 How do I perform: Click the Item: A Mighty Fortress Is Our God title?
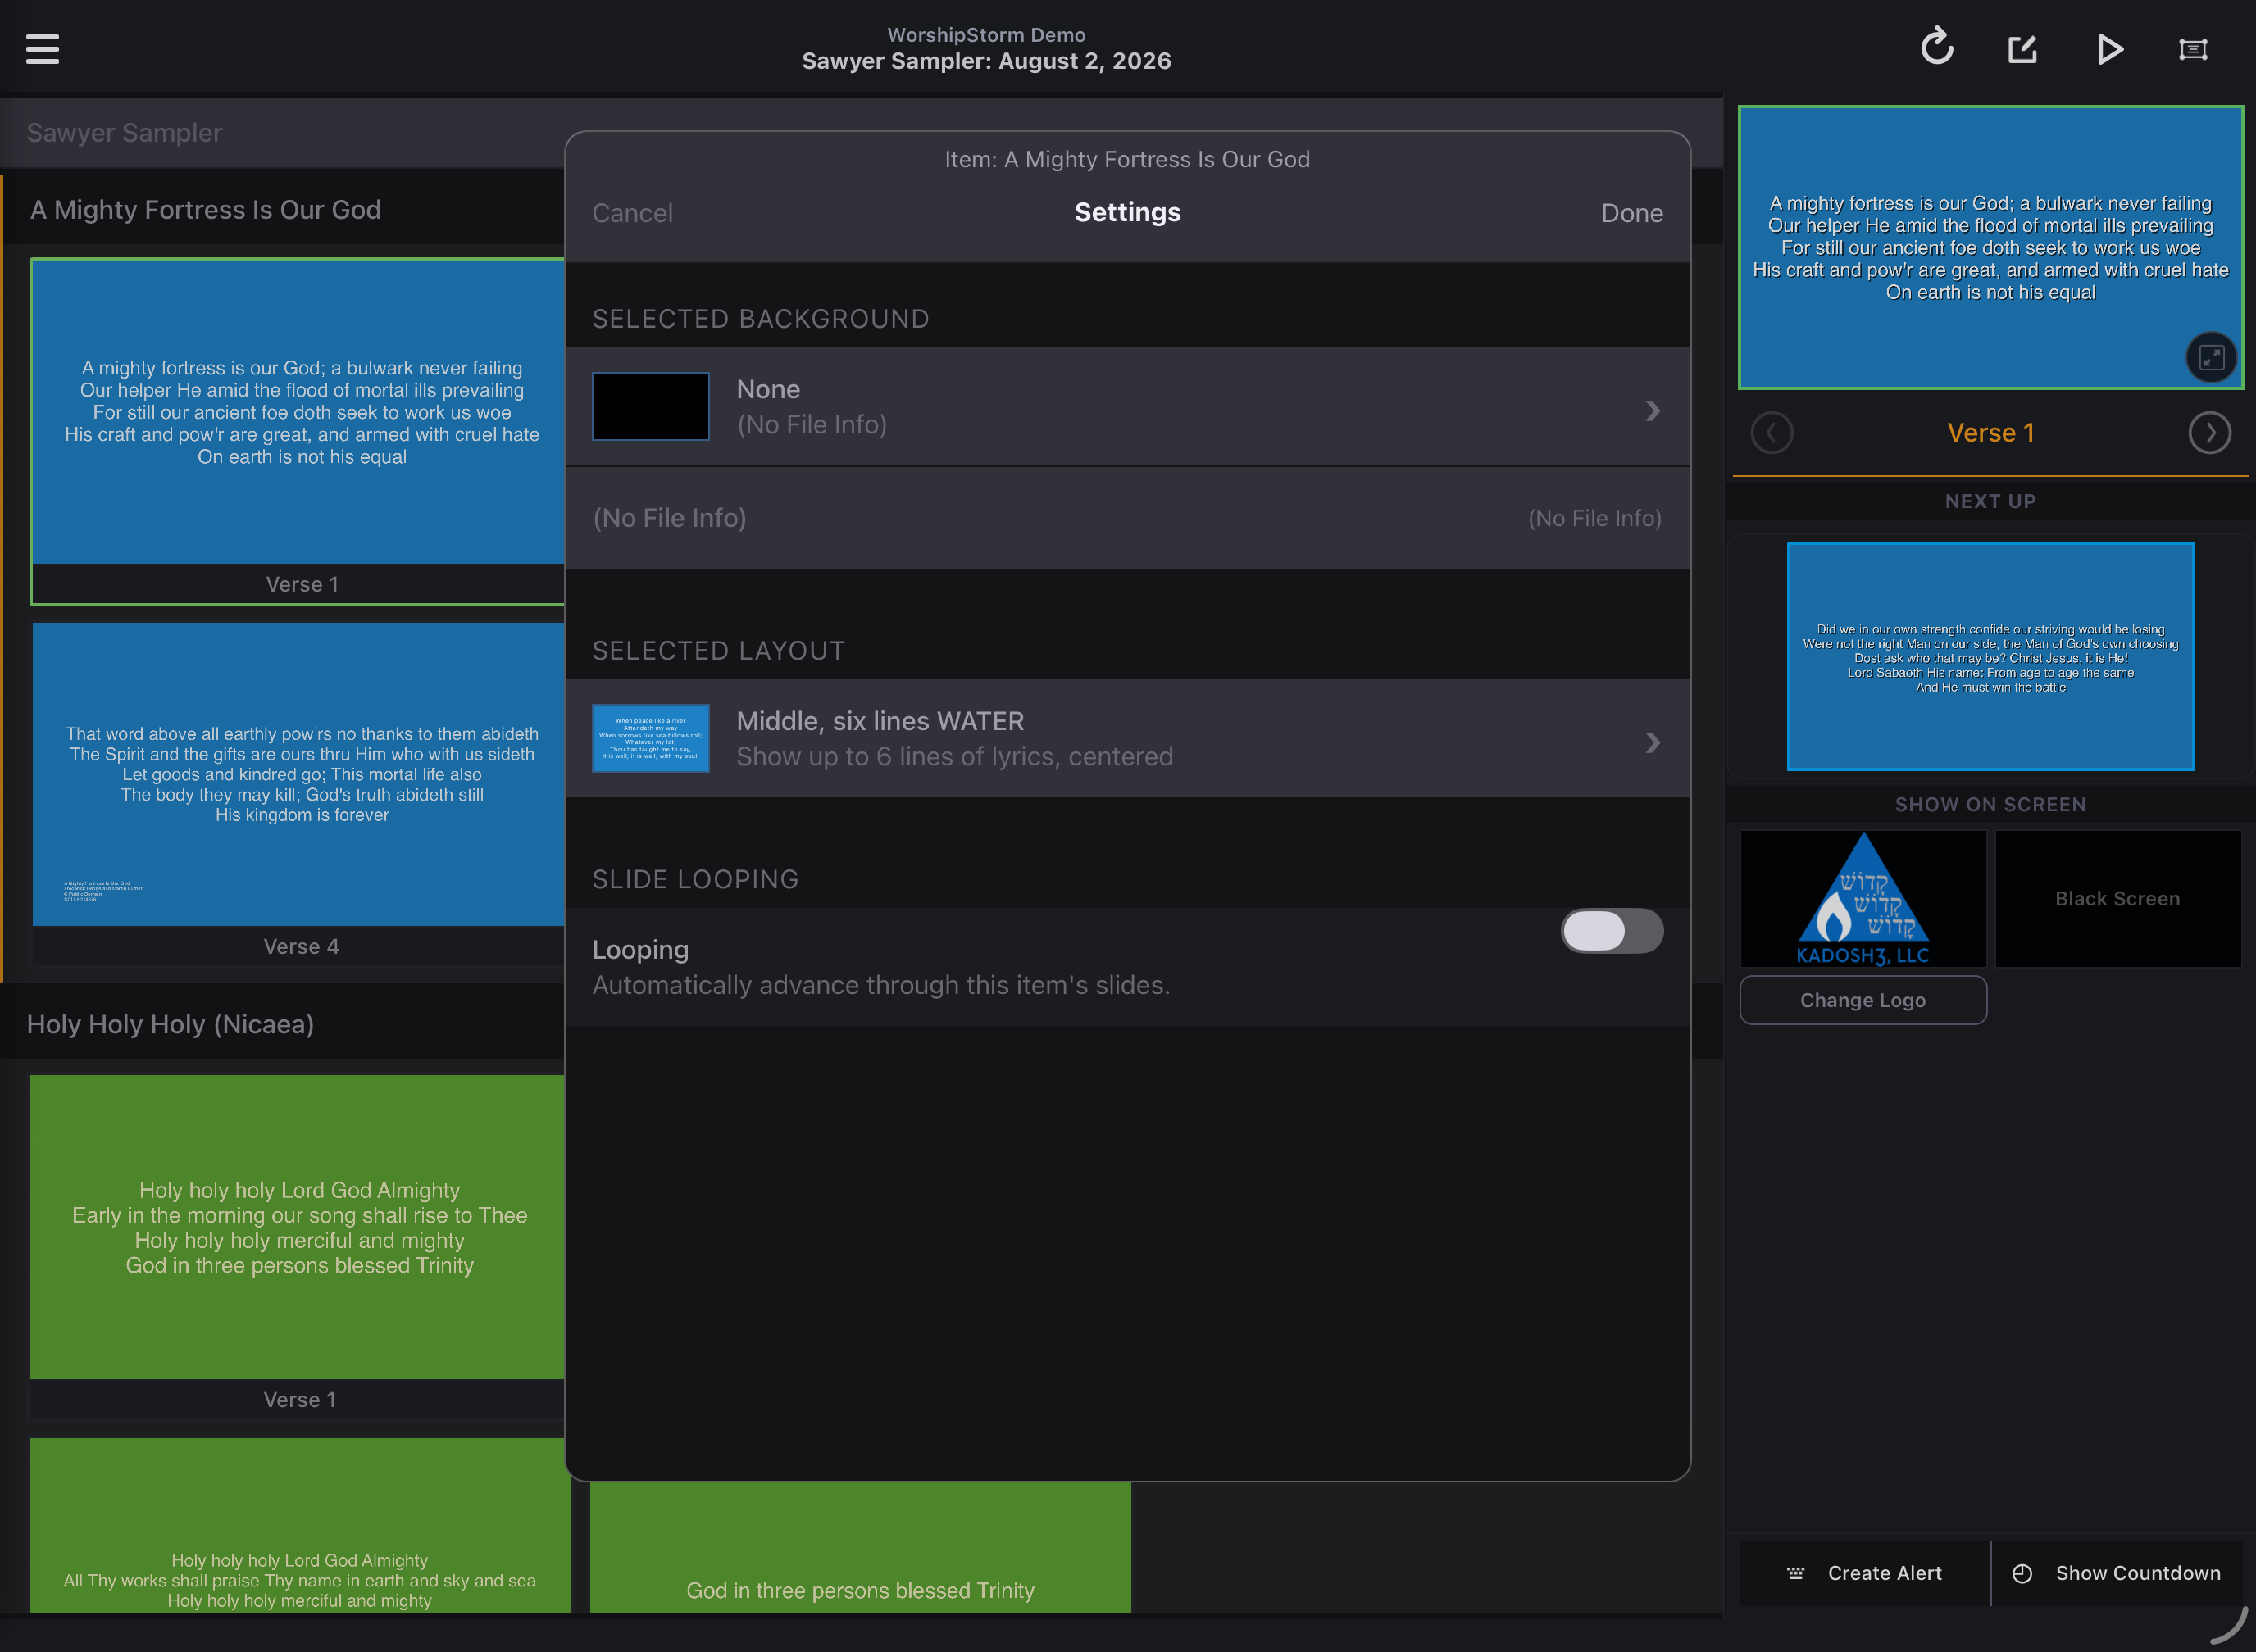pos(1127,159)
